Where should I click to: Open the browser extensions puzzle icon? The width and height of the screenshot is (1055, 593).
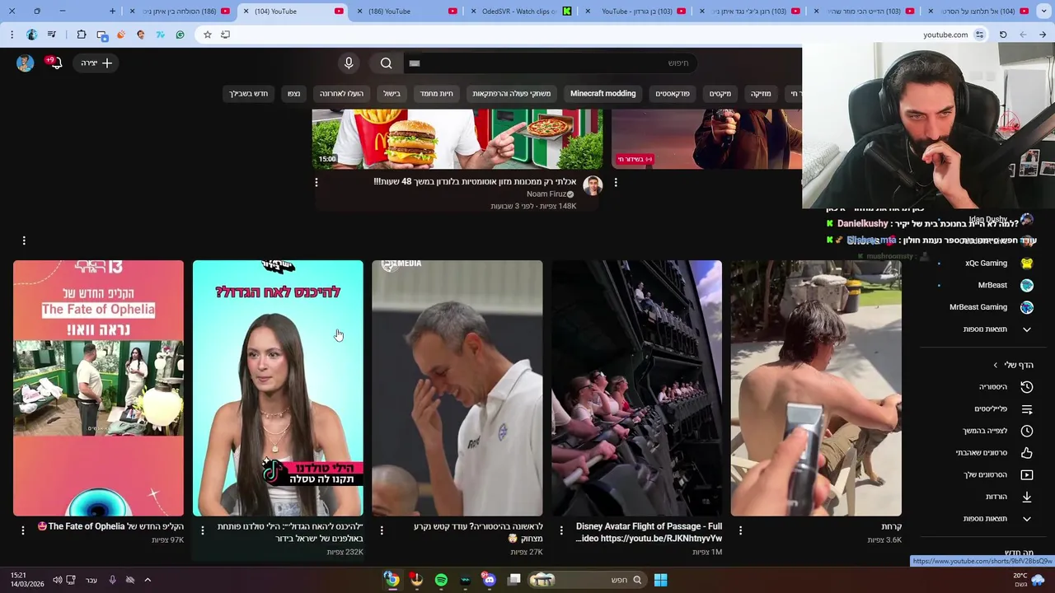click(x=82, y=35)
